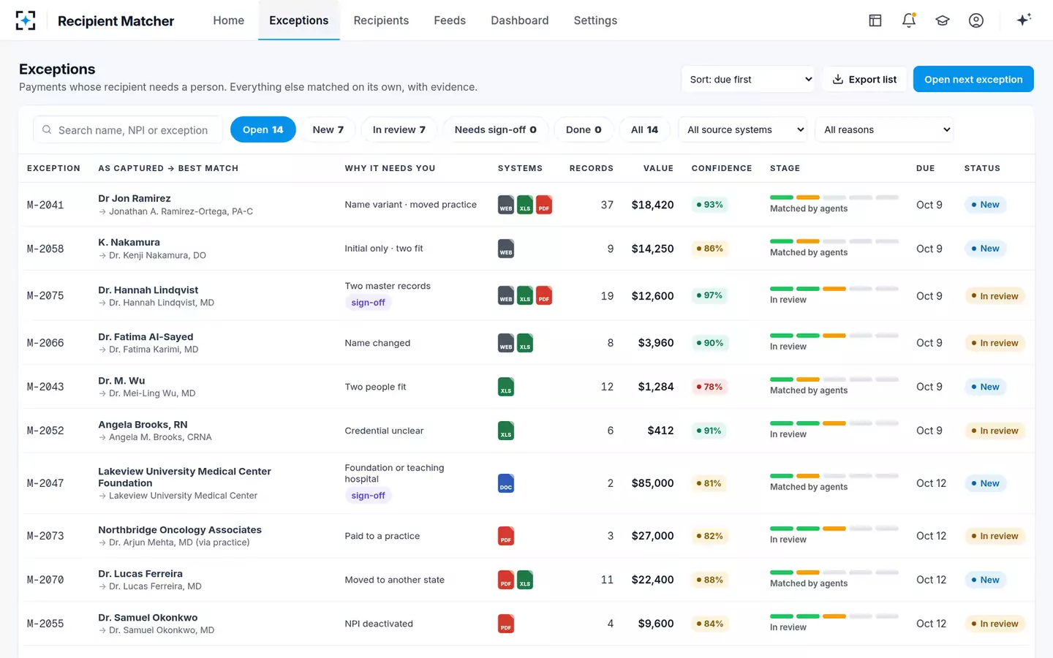This screenshot has height=658, width=1053.
Task: Open the layout panel icon in header
Action: click(x=875, y=20)
